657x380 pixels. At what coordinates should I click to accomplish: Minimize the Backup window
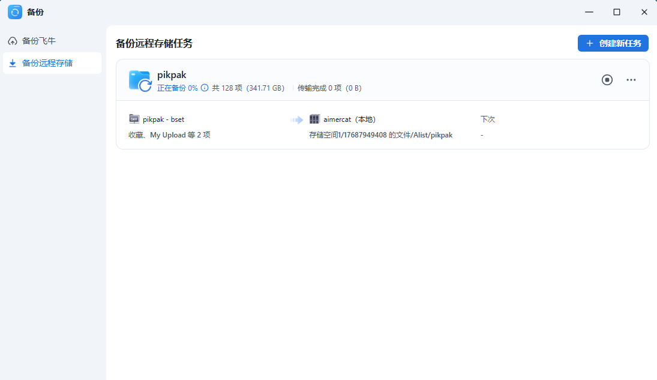[x=589, y=12]
